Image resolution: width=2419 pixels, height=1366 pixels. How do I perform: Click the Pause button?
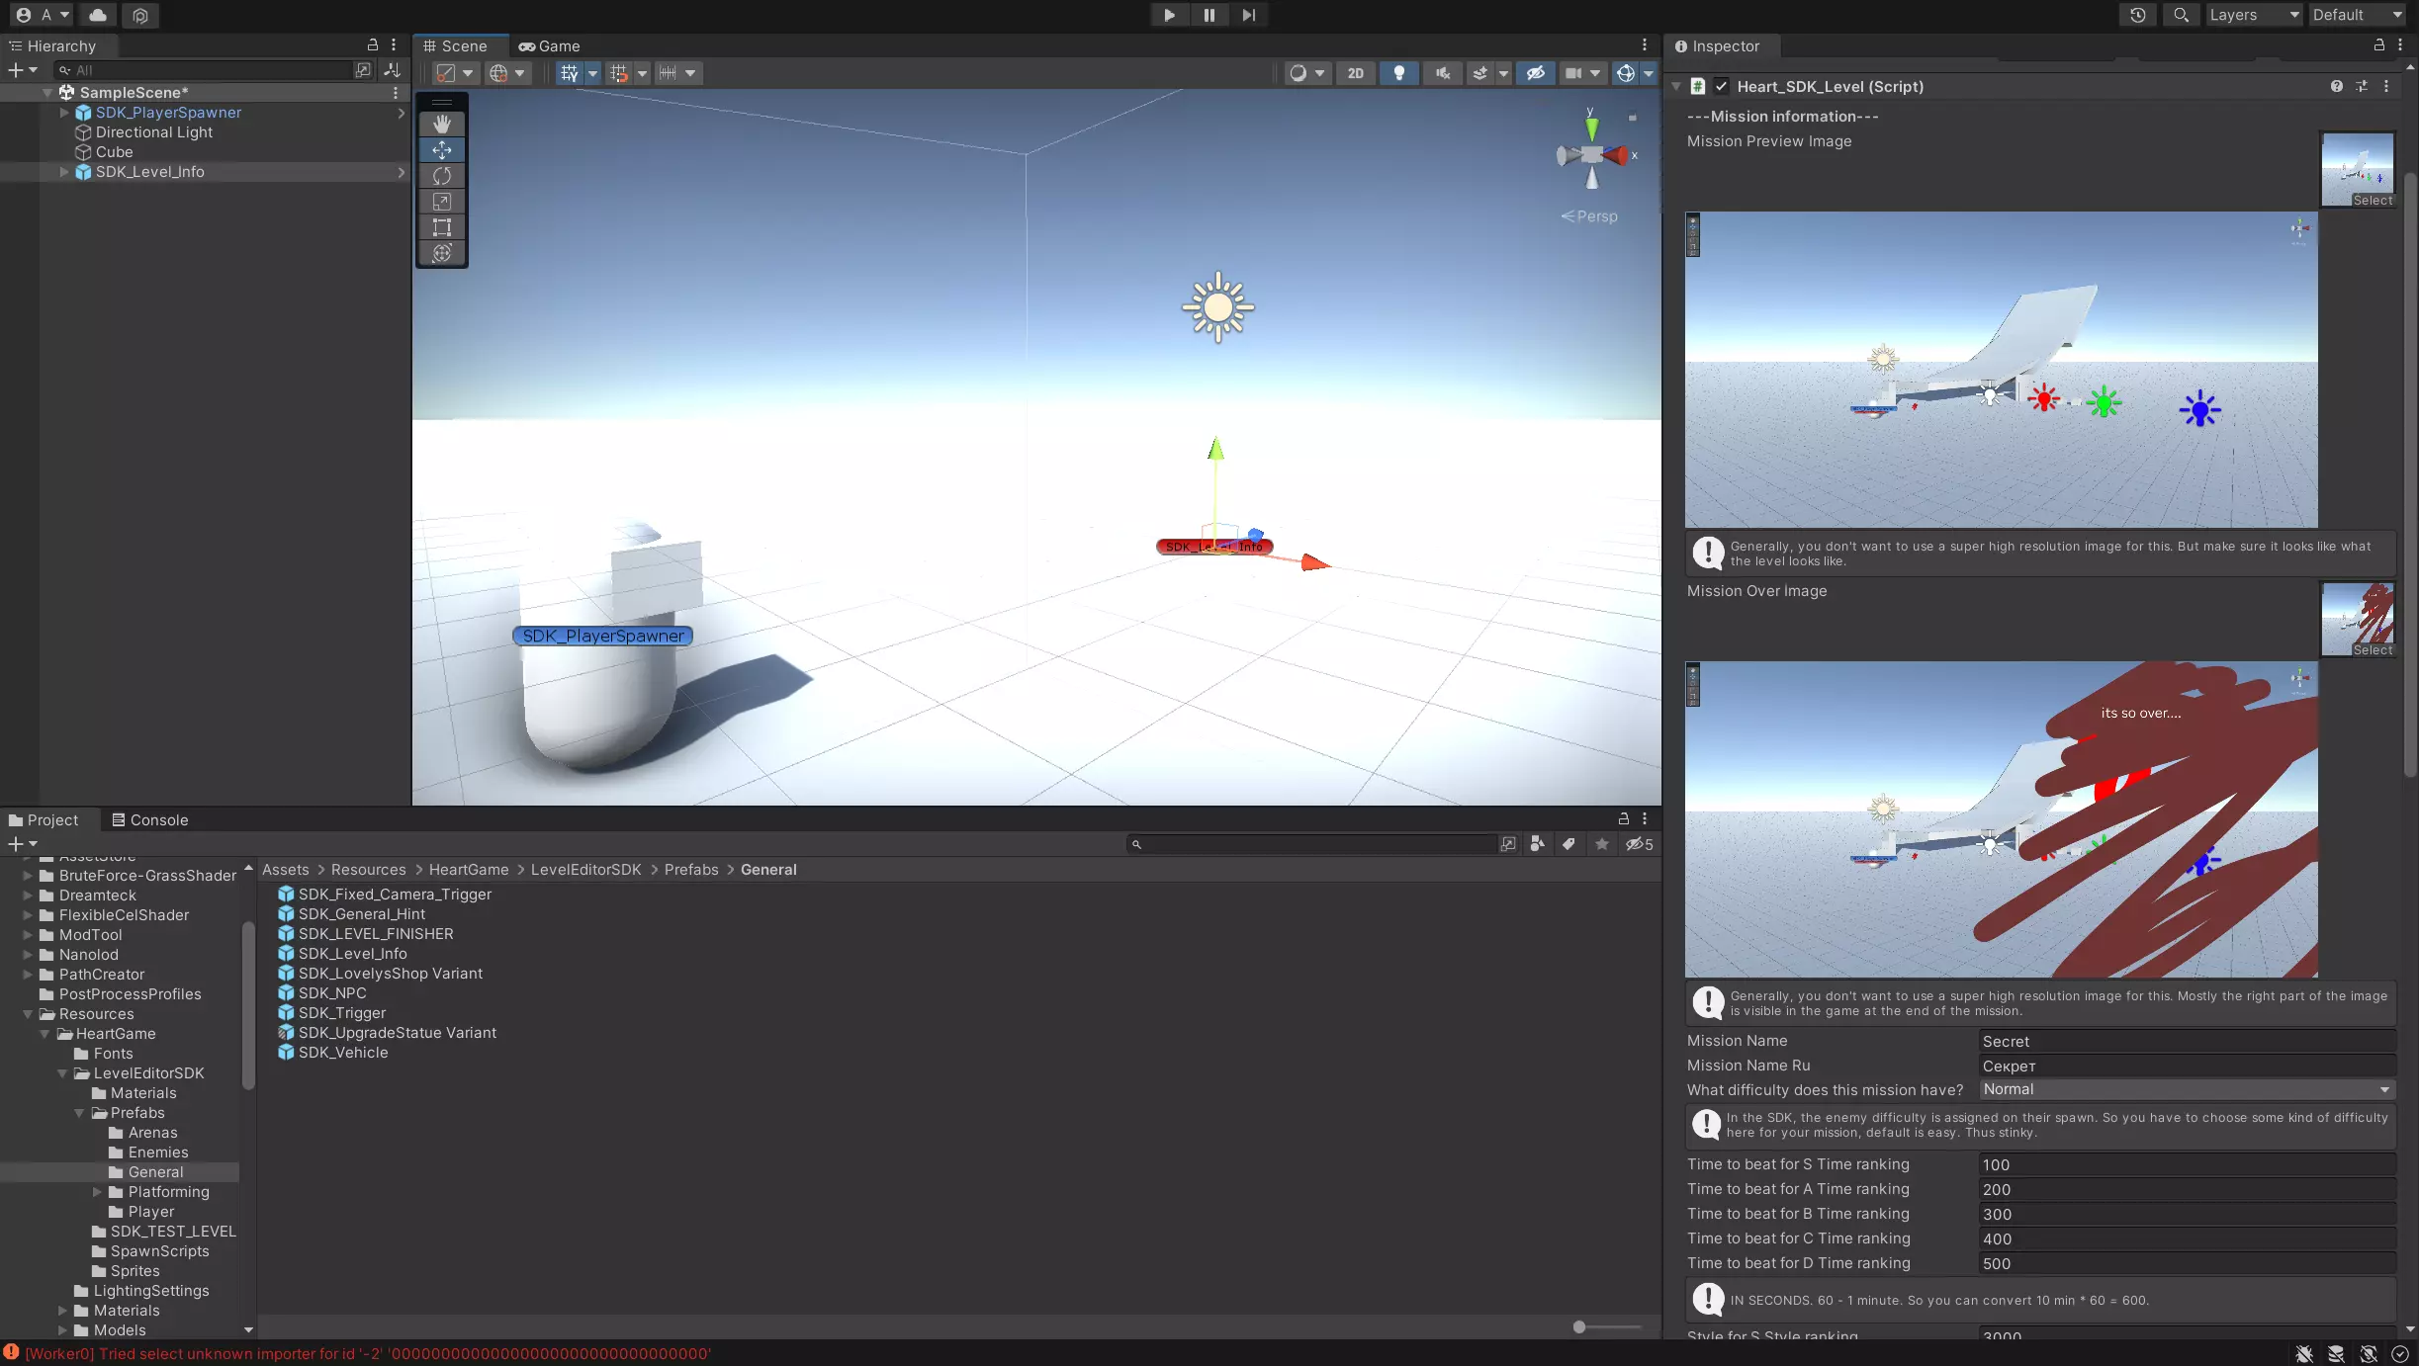pos(1209,15)
